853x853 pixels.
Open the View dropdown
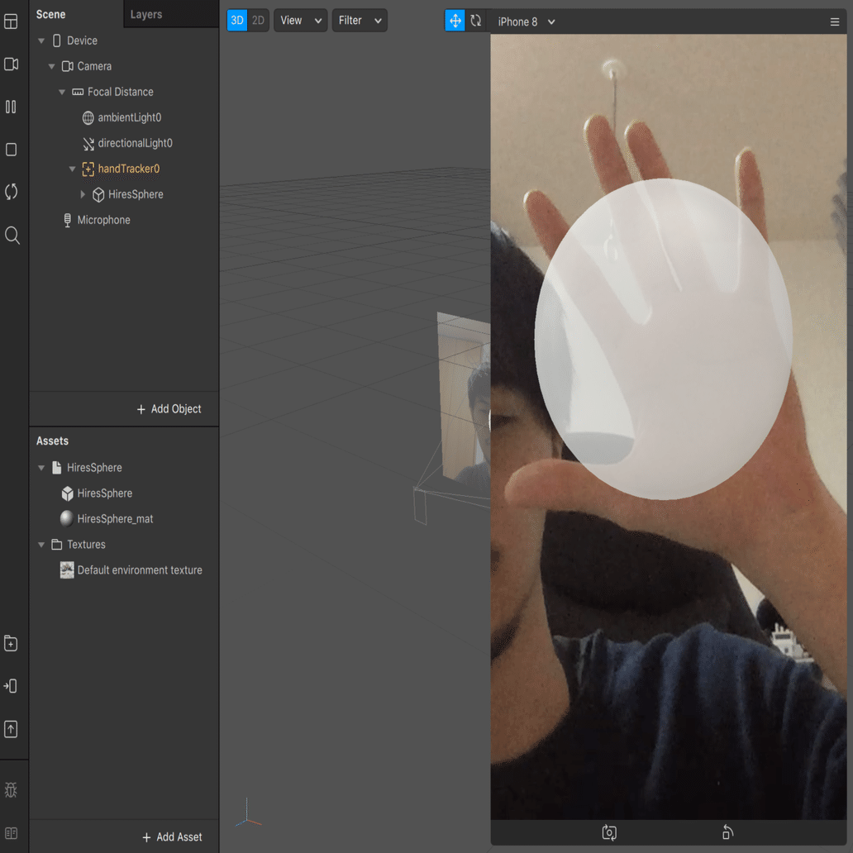coord(300,20)
